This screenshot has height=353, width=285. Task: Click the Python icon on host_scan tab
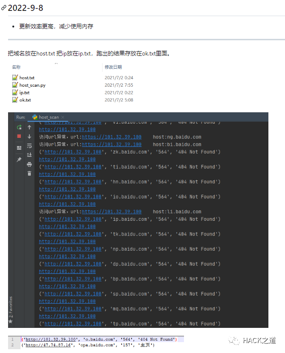coord(35,117)
